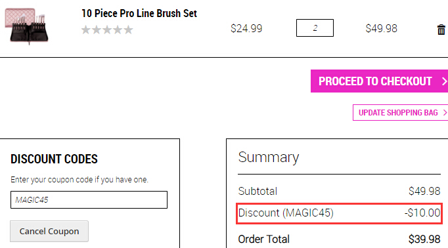Click Update Shopping Bag
Viewport: 448px width, 248px height.
click(x=400, y=112)
